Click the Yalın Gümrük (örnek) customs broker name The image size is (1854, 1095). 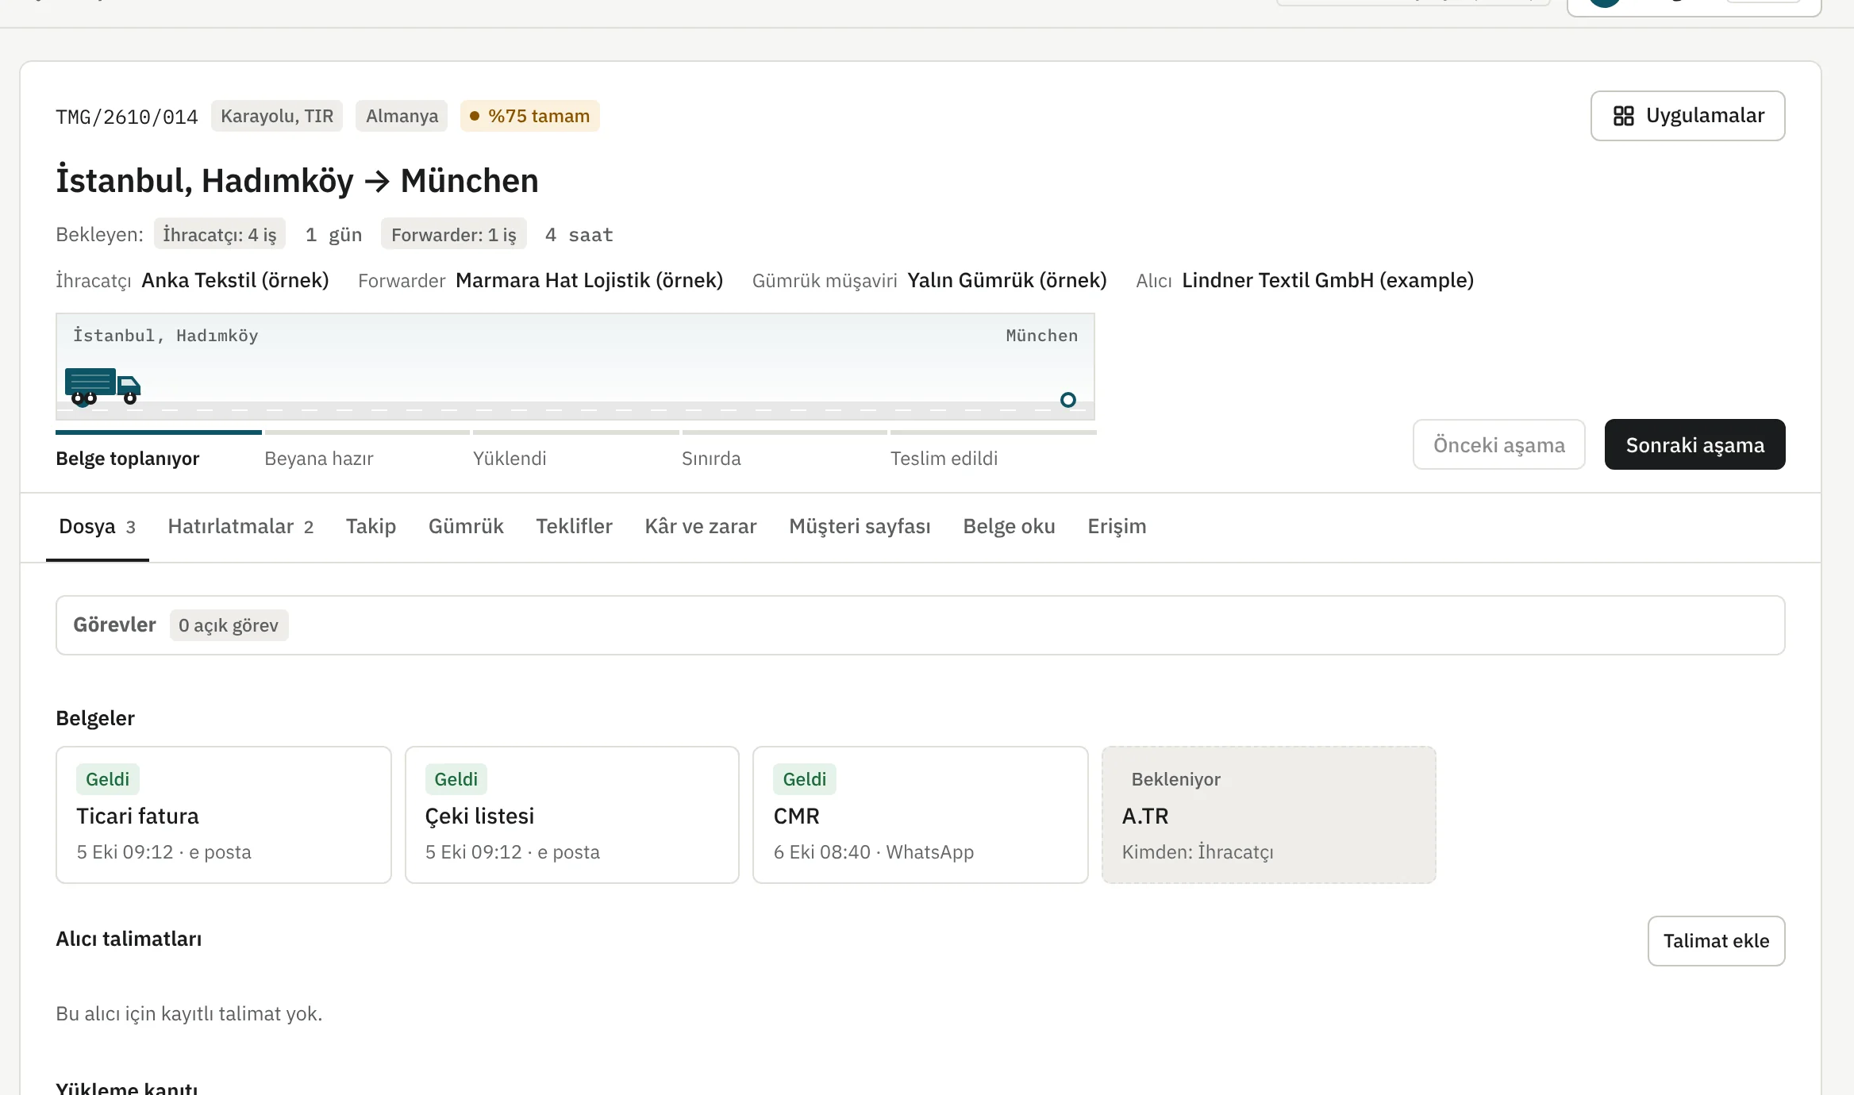point(1007,280)
